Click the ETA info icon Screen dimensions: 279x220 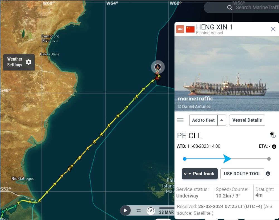274,147
